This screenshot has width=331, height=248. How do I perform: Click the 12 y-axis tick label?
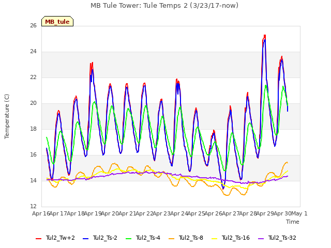click(33, 207)
